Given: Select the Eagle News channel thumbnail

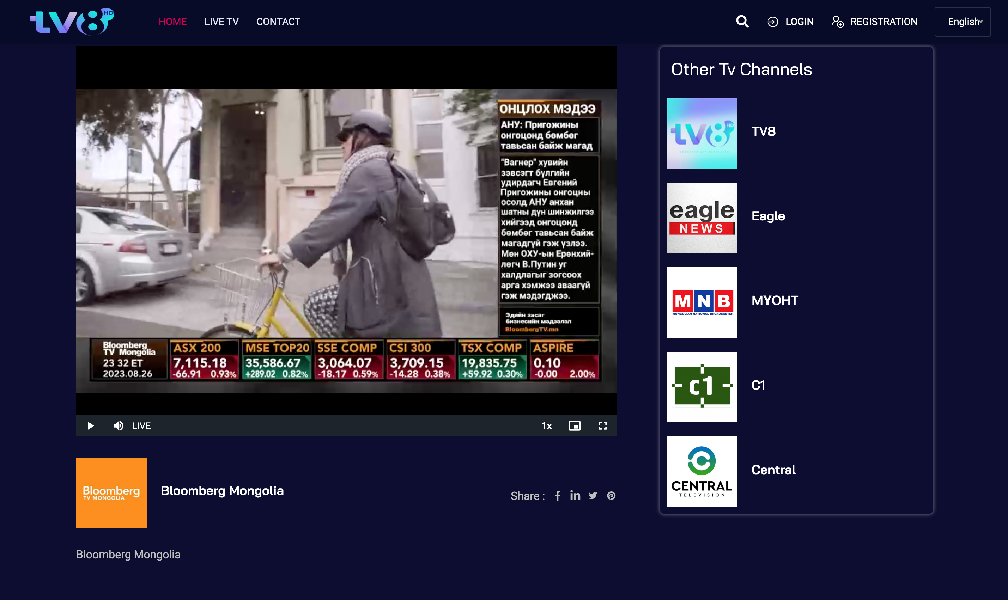Looking at the screenshot, I should click(x=702, y=218).
